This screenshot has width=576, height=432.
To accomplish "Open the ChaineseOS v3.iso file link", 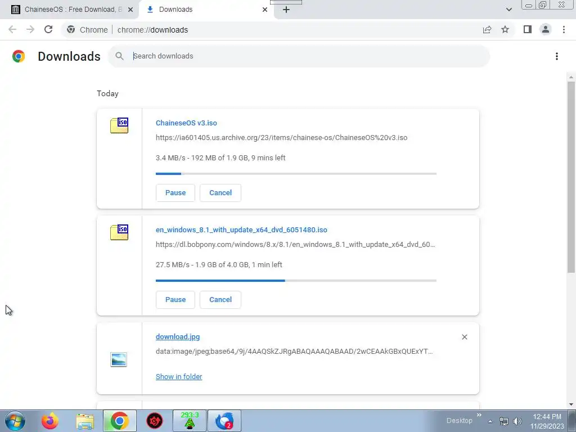I will (186, 123).
